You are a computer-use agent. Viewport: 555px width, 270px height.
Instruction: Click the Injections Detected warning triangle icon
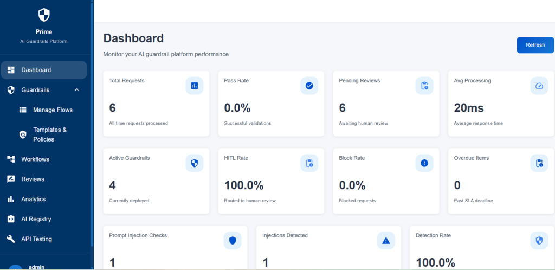386,240
